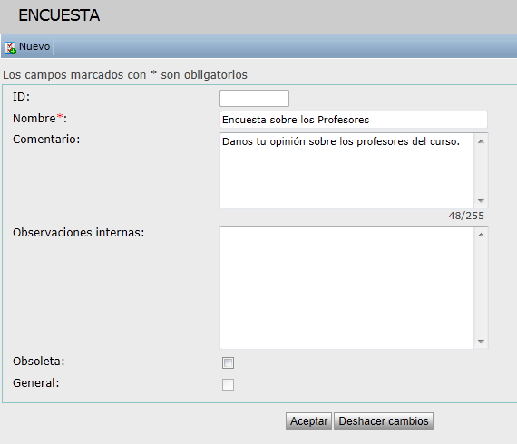
Task: Click the 'Los campos marcados con *' notice
Action: [x=125, y=75]
